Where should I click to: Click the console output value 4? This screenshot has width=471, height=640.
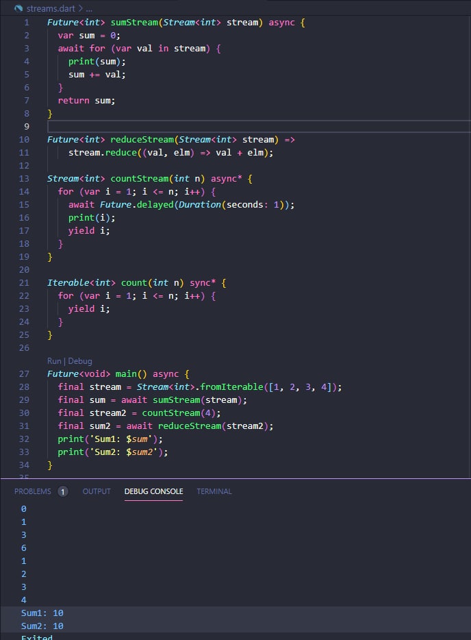click(24, 600)
